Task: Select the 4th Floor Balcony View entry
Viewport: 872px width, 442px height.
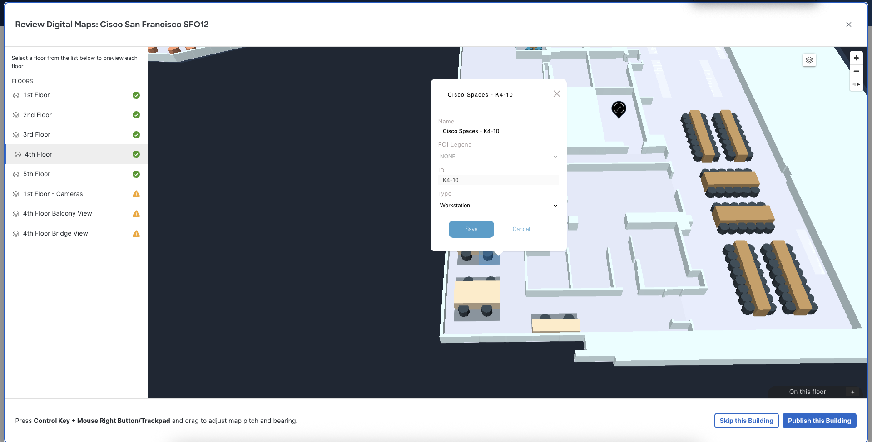Action: pos(58,213)
